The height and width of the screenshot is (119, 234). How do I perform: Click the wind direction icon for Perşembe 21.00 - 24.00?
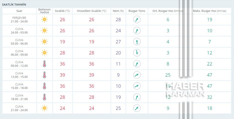137,19
